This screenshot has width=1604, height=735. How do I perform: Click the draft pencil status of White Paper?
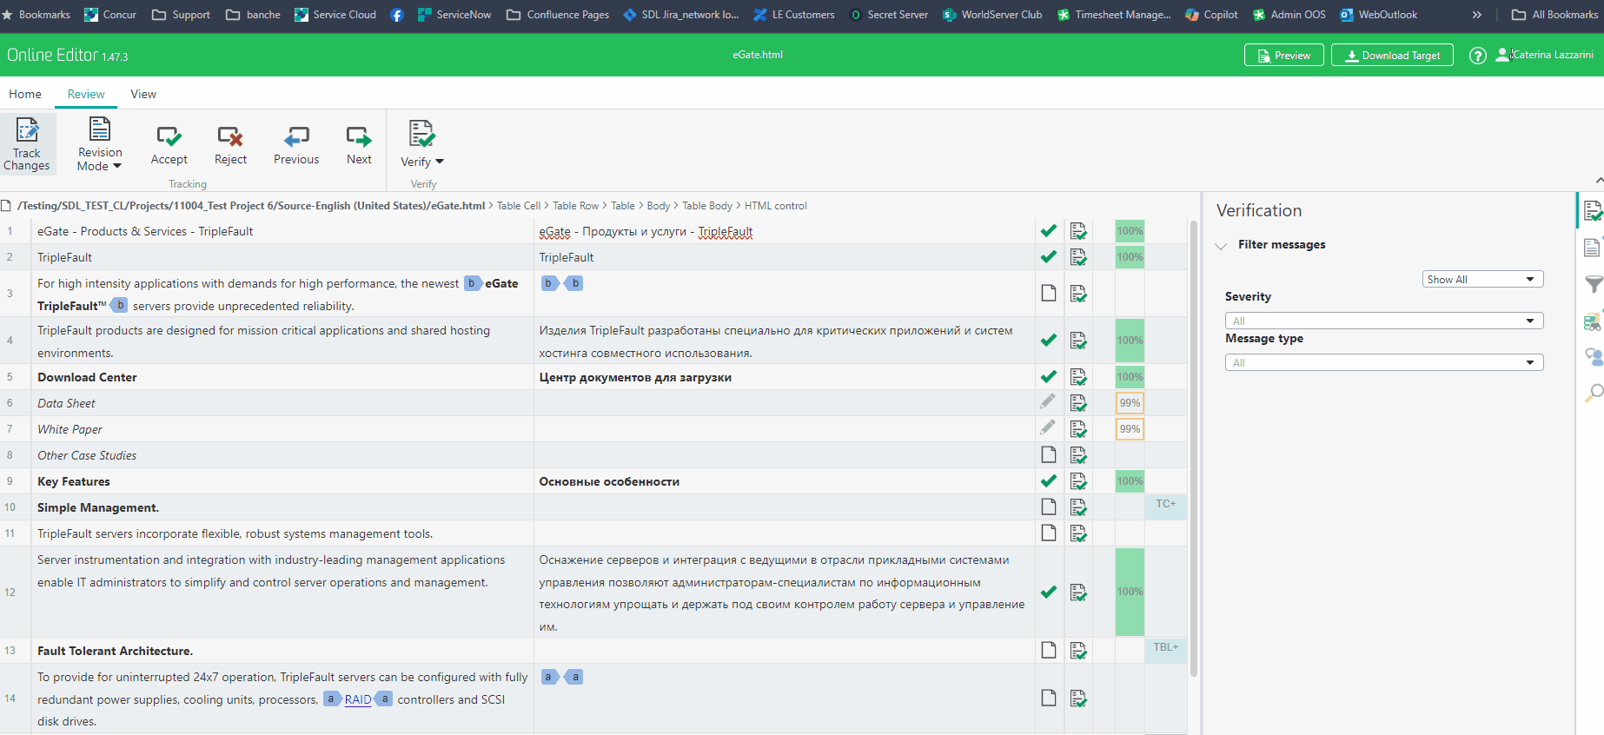coord(1048,427)
